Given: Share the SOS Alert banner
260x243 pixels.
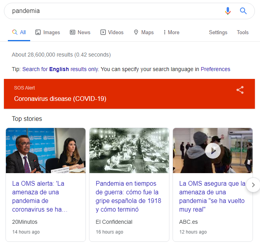Looking at the screenshot, I should (240, 90).
